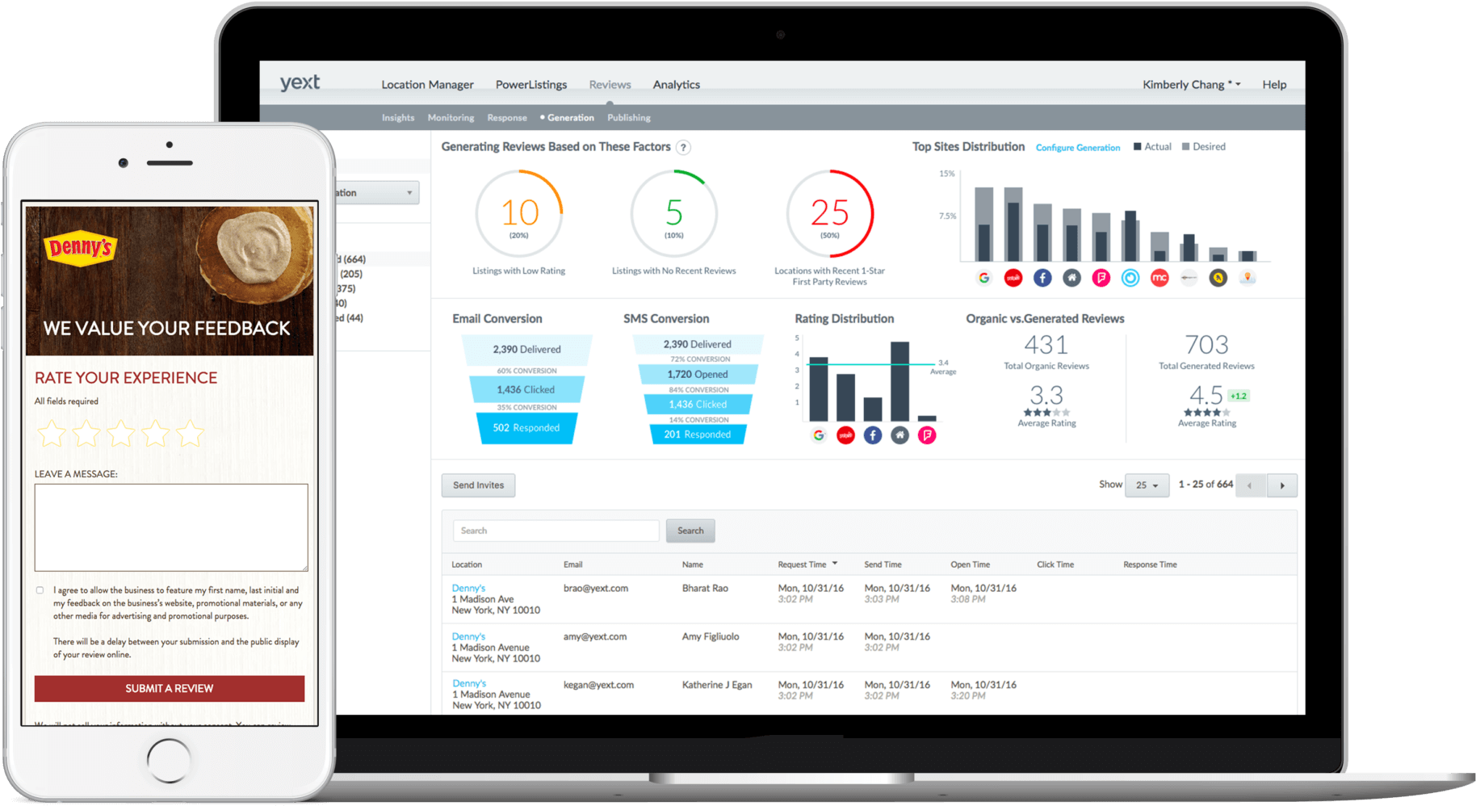Click Send Invites button
Screen dimensions: 1476x806
coord(478,485)
